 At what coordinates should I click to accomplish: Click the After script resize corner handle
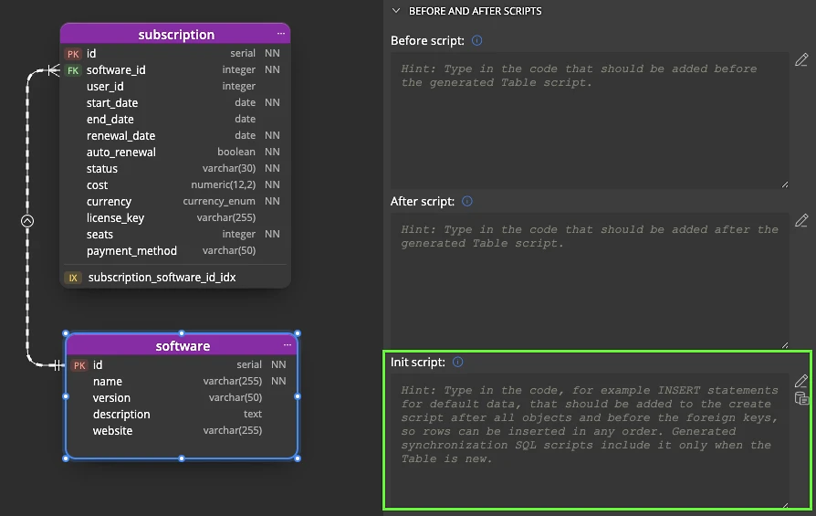(x=785, y=345)
